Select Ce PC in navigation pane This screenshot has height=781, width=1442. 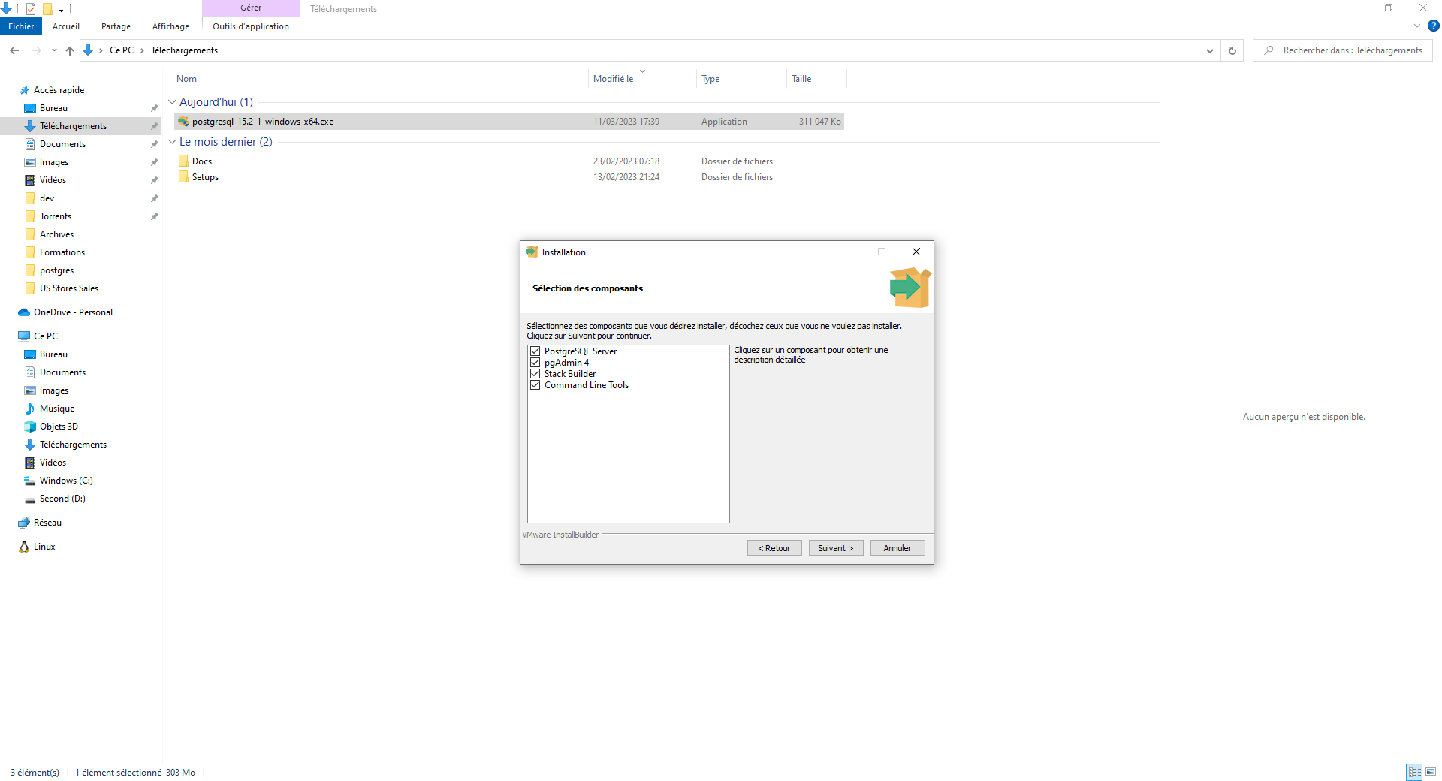[x=45, y=336]
